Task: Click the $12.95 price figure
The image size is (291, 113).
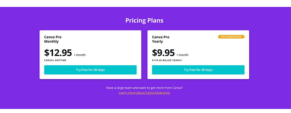Action: coord(58,53)
